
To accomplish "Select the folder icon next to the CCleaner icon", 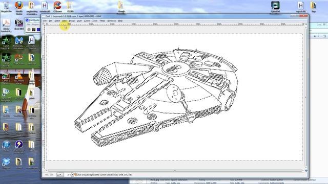I will (70, 7).
